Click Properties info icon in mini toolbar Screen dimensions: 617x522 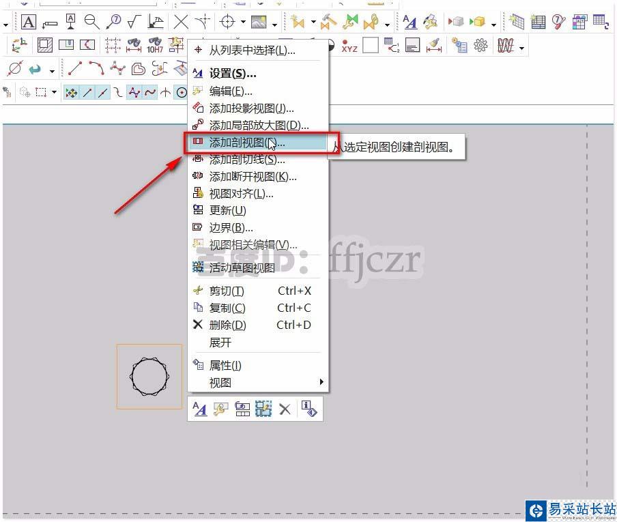(x=309, y=409)
